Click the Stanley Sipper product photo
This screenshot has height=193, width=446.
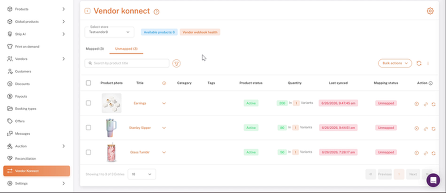click(x=111, y=128)
